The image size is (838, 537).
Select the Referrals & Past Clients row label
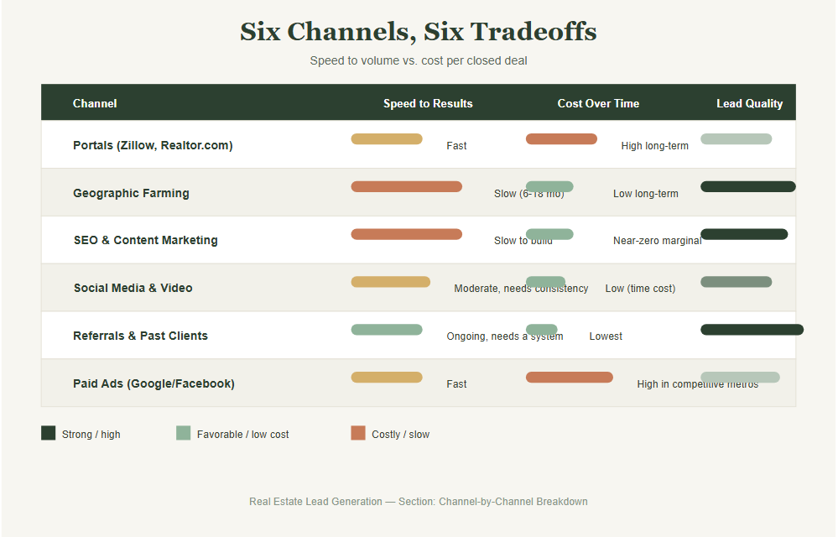[141, 336]
